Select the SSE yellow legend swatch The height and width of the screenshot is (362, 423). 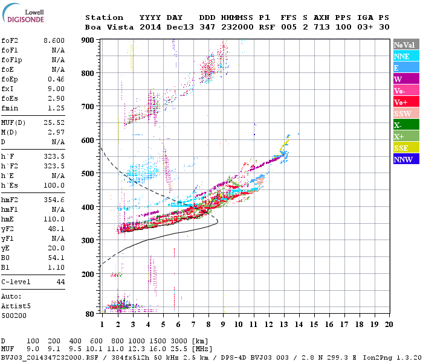click(x=406, y=148)
